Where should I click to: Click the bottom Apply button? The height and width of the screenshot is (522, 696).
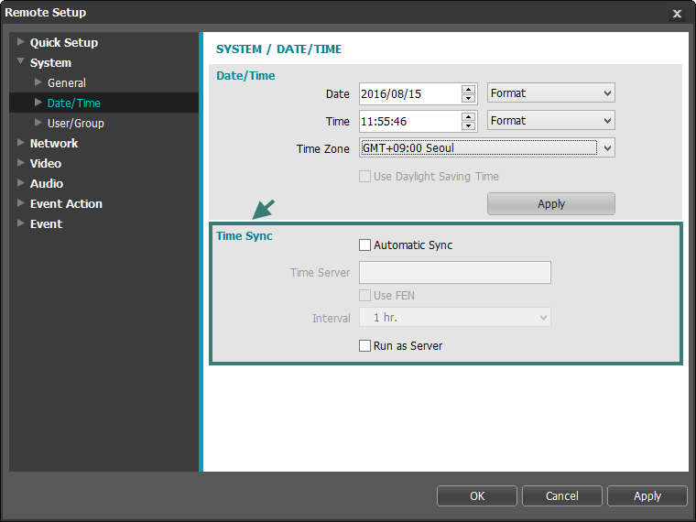click(647, 495)
